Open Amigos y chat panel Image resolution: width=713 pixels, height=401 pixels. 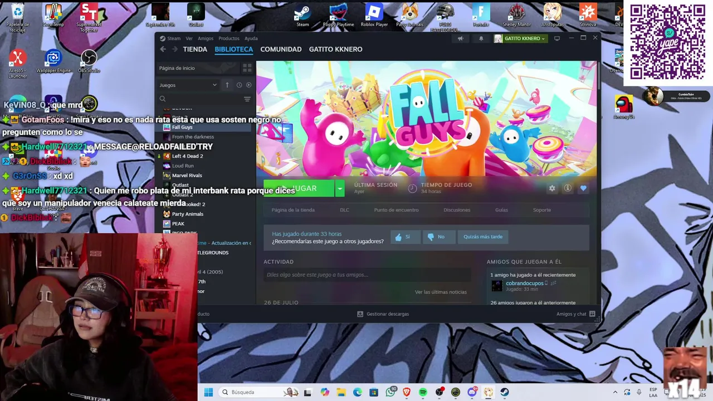pyautogui.click(x=576, y=314)
